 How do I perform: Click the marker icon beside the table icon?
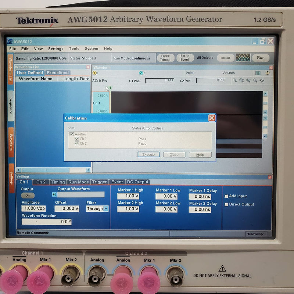click(267, 73)
